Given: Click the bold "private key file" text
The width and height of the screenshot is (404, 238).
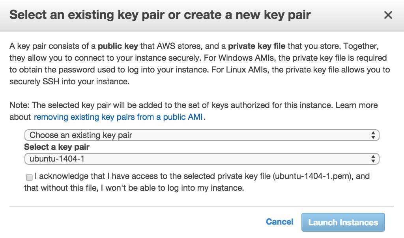Looking at the screenshot, I should click(256, 46).
